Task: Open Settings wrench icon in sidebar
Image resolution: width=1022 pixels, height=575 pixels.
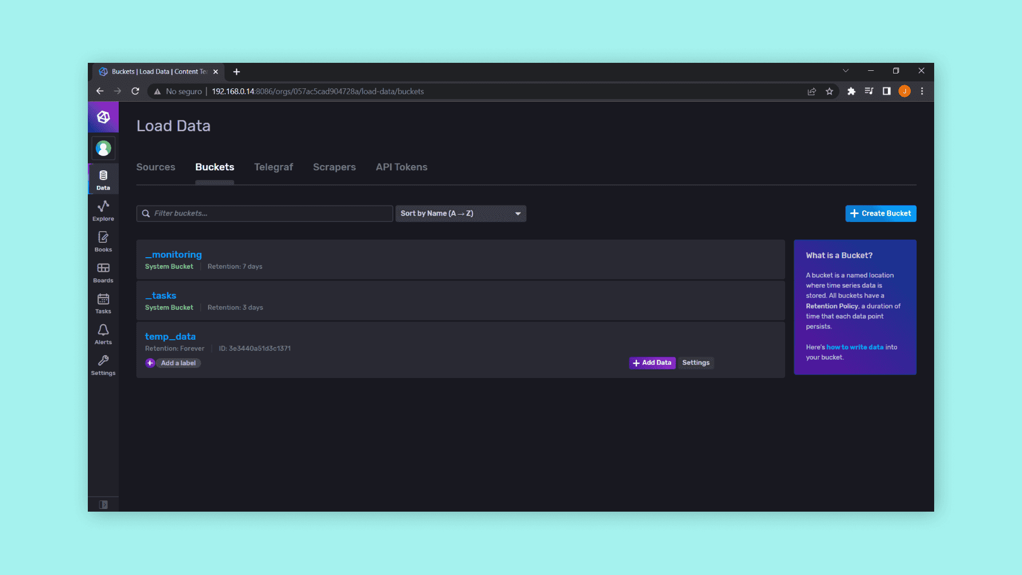Action: 103,365
